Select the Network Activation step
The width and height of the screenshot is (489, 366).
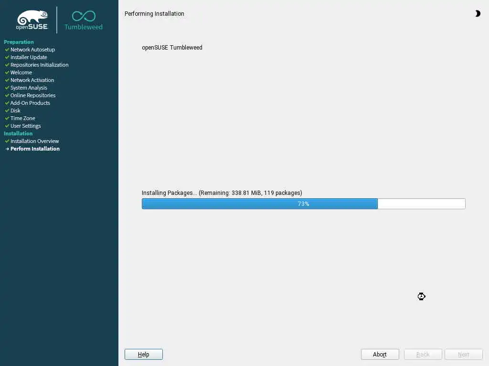click(x=32, y=80)
